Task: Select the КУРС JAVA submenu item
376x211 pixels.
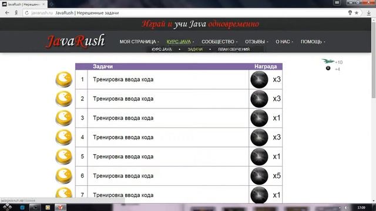Action: (162, 49)
